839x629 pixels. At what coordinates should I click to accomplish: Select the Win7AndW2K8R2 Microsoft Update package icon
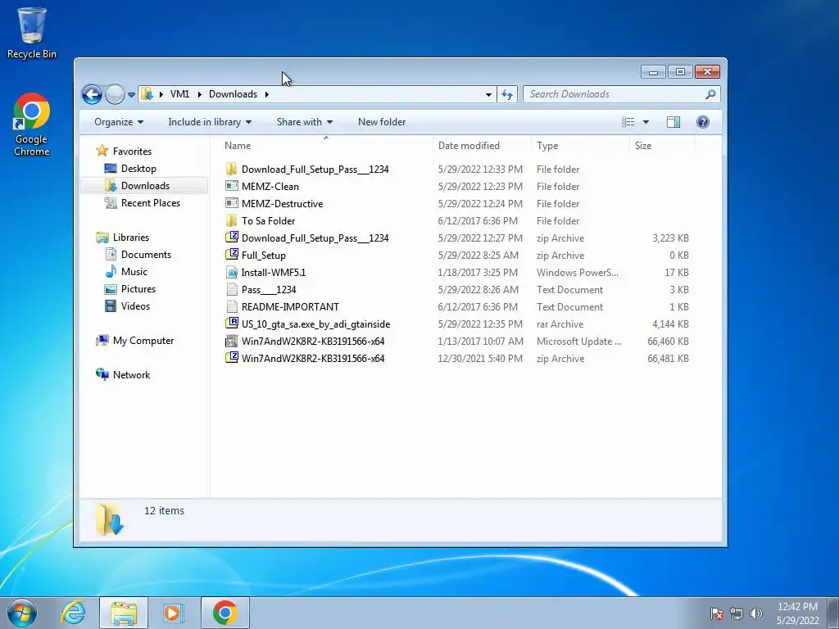point(231,341)
